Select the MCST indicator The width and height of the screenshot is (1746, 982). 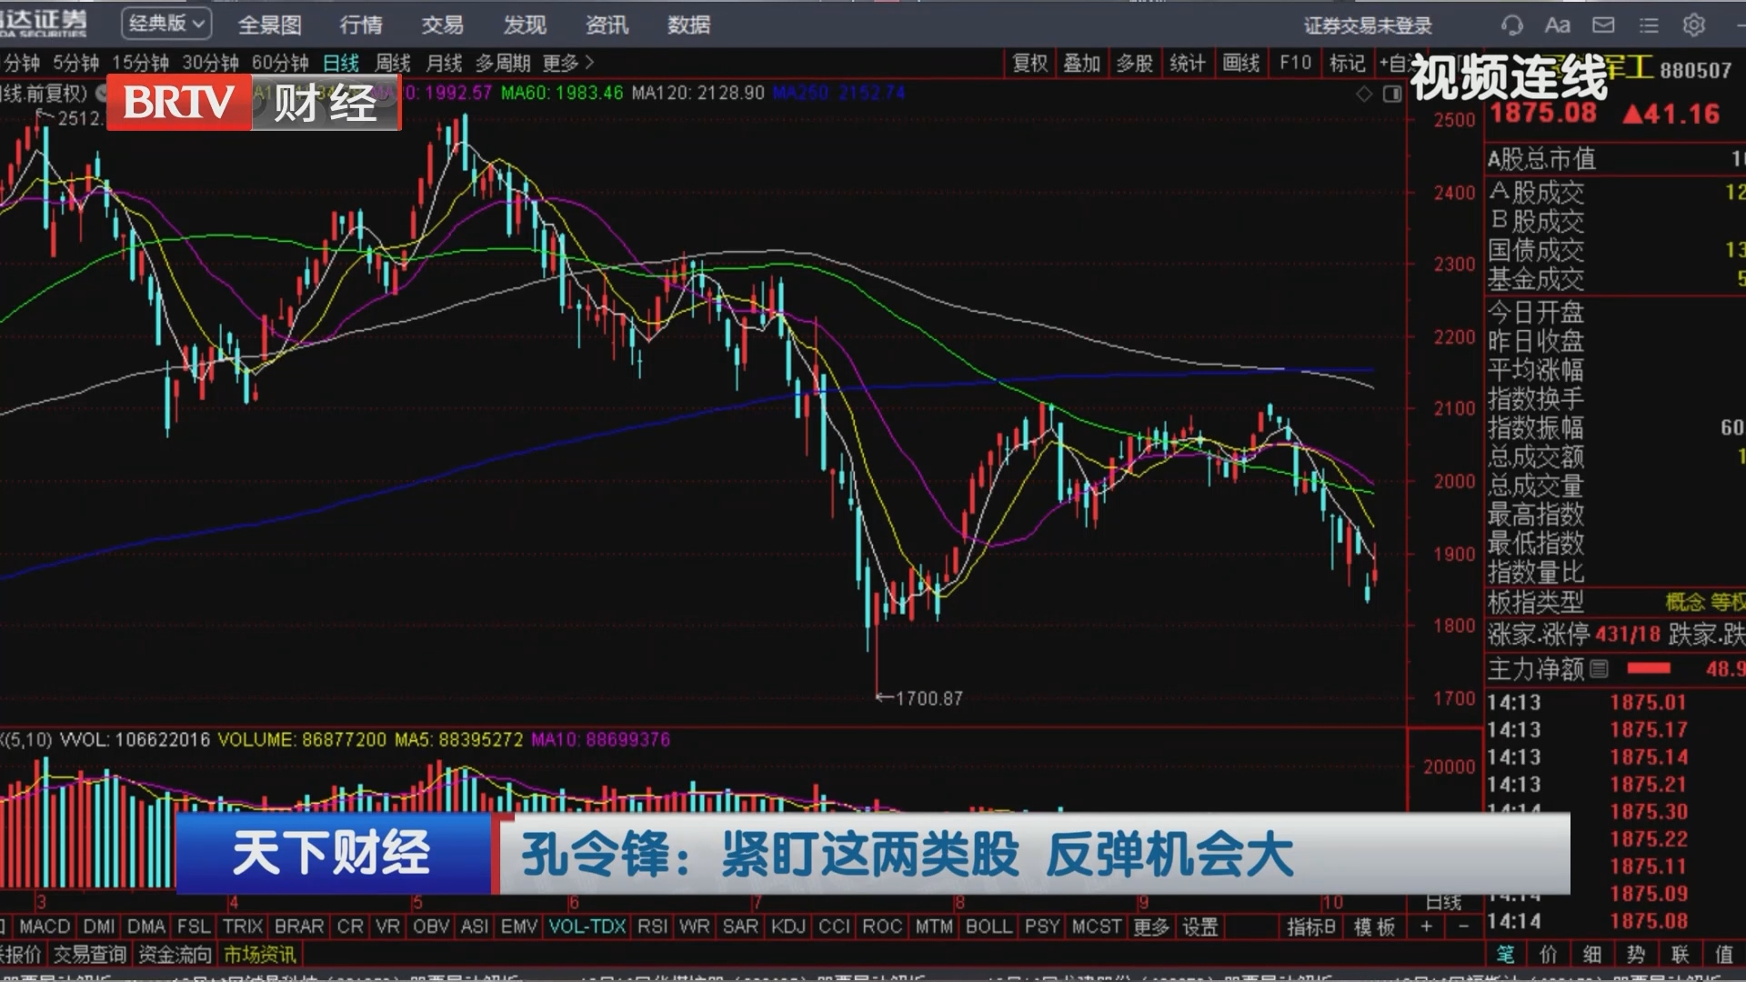coord(1097,927)
